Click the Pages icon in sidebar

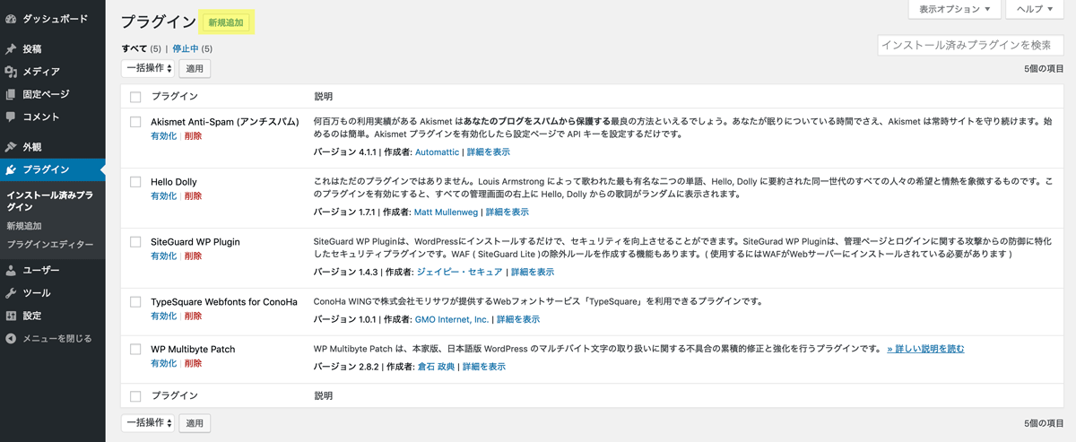point(11,94)
